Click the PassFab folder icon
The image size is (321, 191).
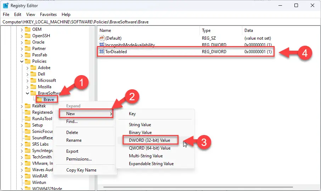click(28, 55)
